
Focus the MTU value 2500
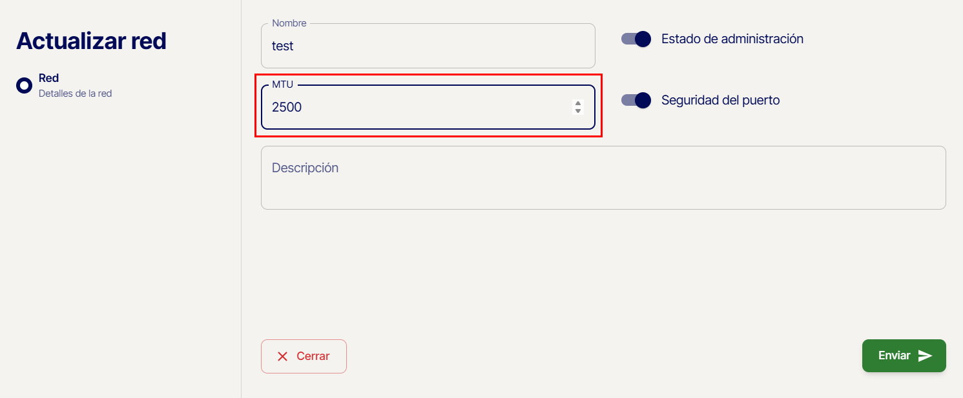(x=287, y=108)
